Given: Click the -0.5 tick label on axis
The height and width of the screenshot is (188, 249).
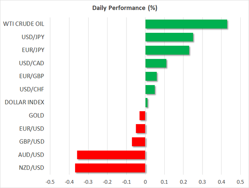Looking at the screenshot, I should point(50,182).
